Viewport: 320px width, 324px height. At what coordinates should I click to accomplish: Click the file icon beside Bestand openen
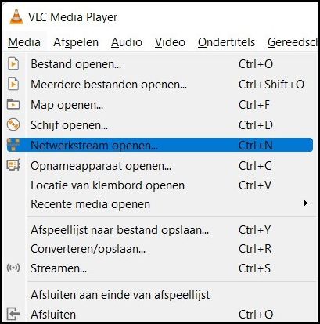pos(13,64)
